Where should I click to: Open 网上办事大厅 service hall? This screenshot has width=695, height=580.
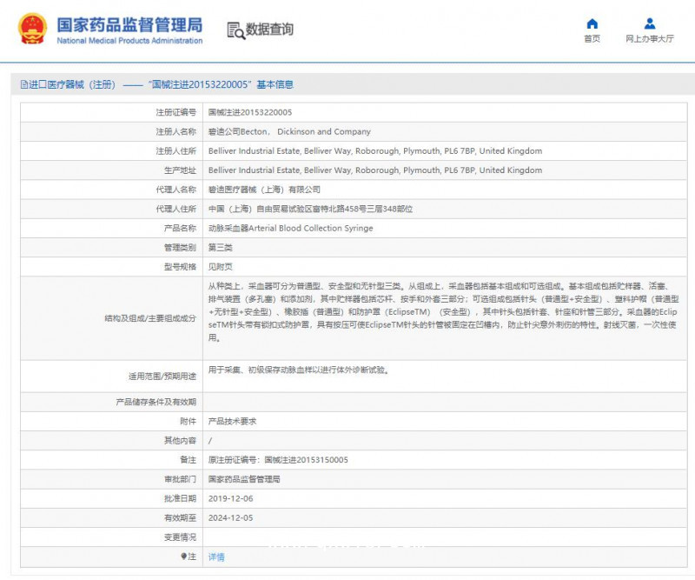pos(649,39)
